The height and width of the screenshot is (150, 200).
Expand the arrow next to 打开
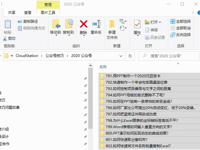[160, 22]
